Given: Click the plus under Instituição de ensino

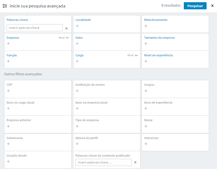Looking at the screenshot, I should tap(77, 91).
